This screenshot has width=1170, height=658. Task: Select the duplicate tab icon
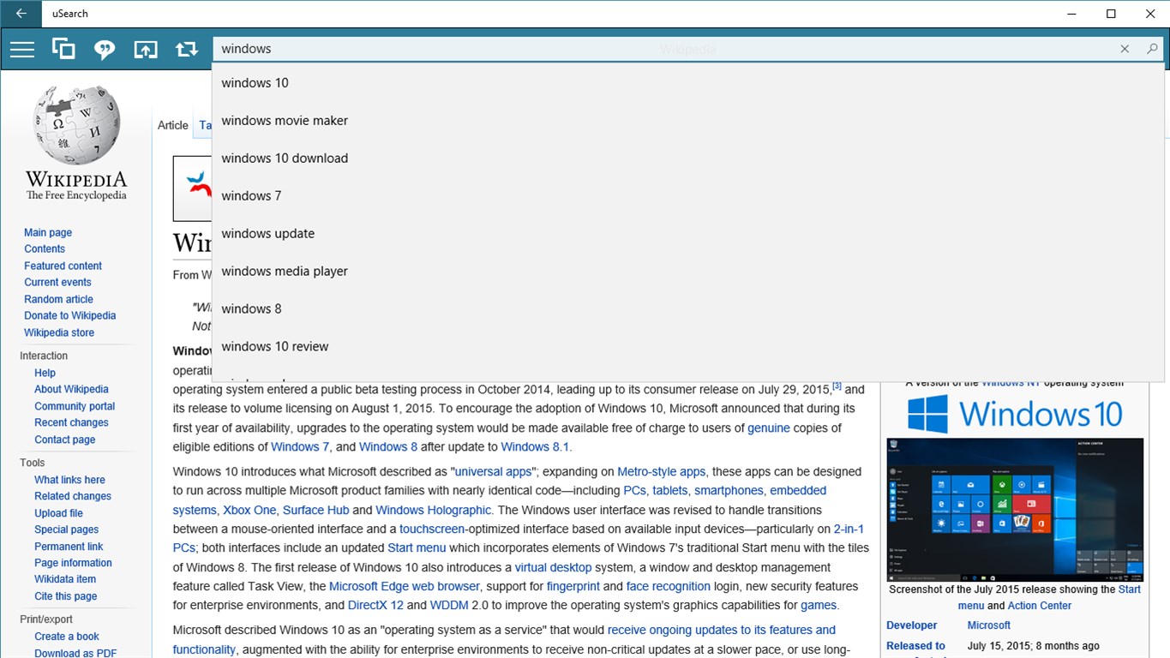coord(63,49)
